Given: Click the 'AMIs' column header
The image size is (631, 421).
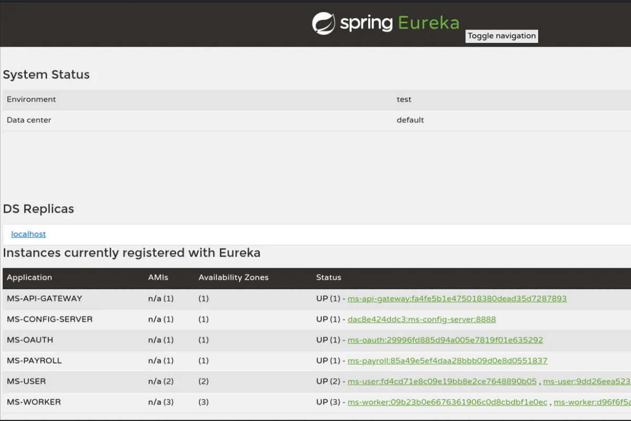Looking at the screenshot, I should coord(158,277).
